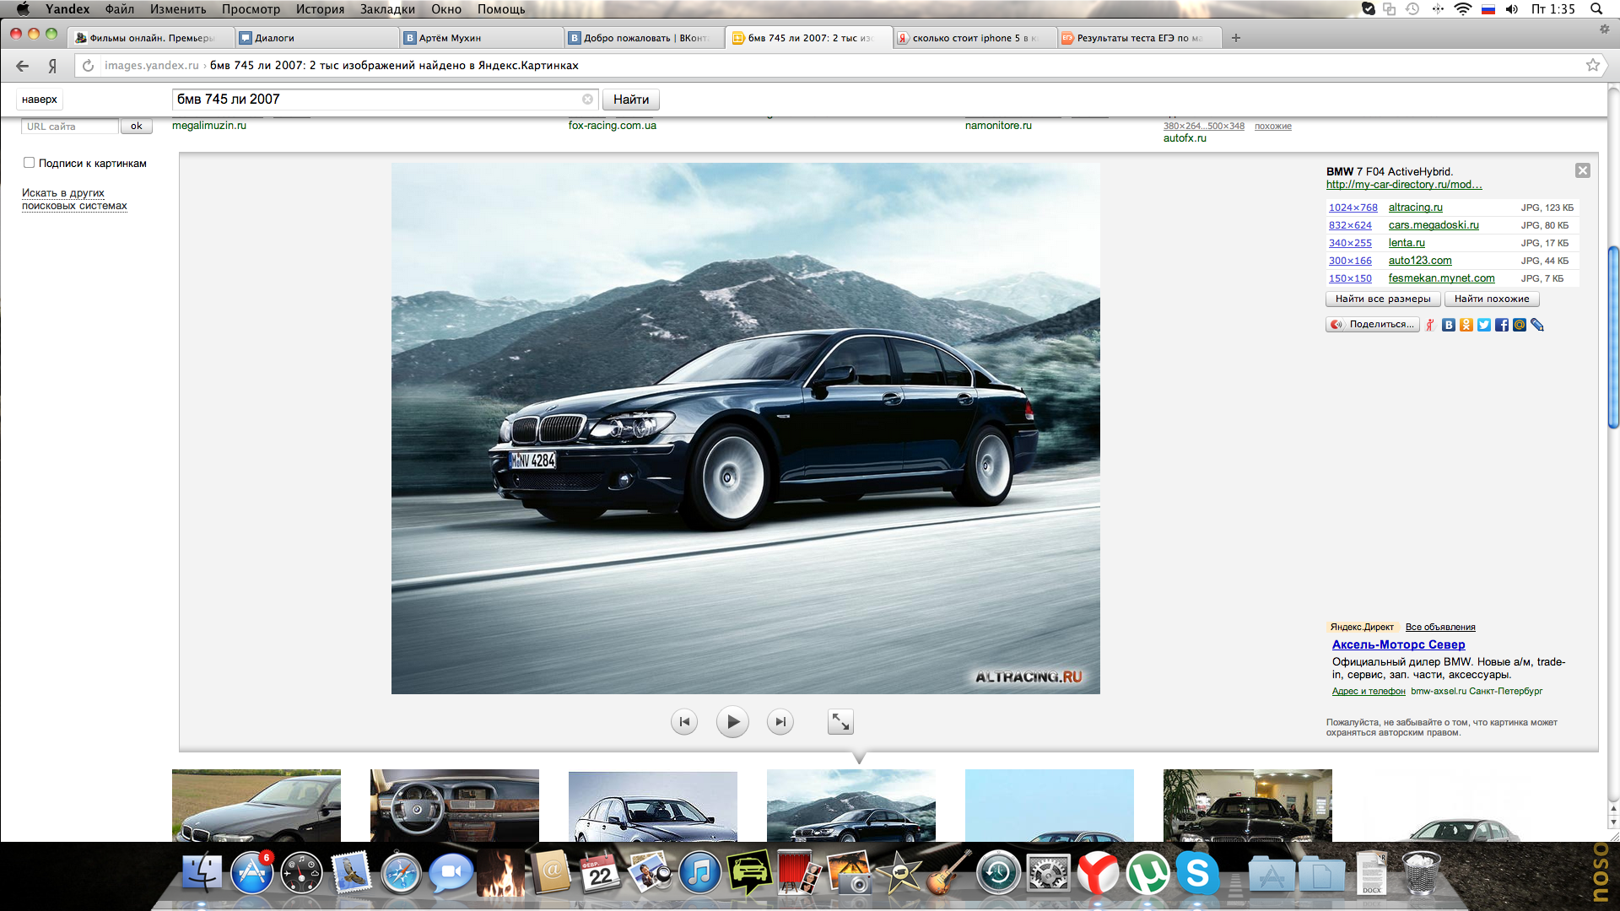Screen dimensions: 1620x911
Task: Open the 1024×768 size link
Action: 1353,208
